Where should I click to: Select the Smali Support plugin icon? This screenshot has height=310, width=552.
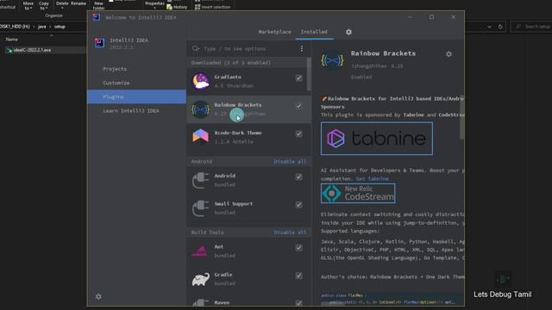pyautogui.click(x=201, y=208)
